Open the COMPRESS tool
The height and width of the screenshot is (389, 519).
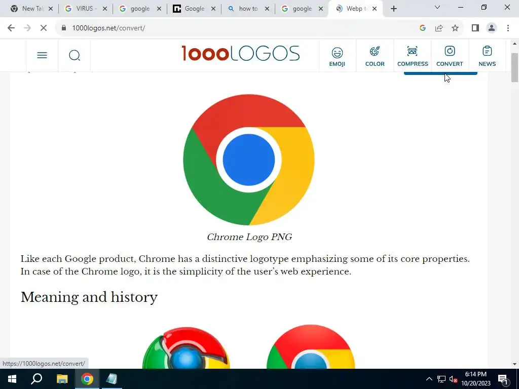point(413,57)
